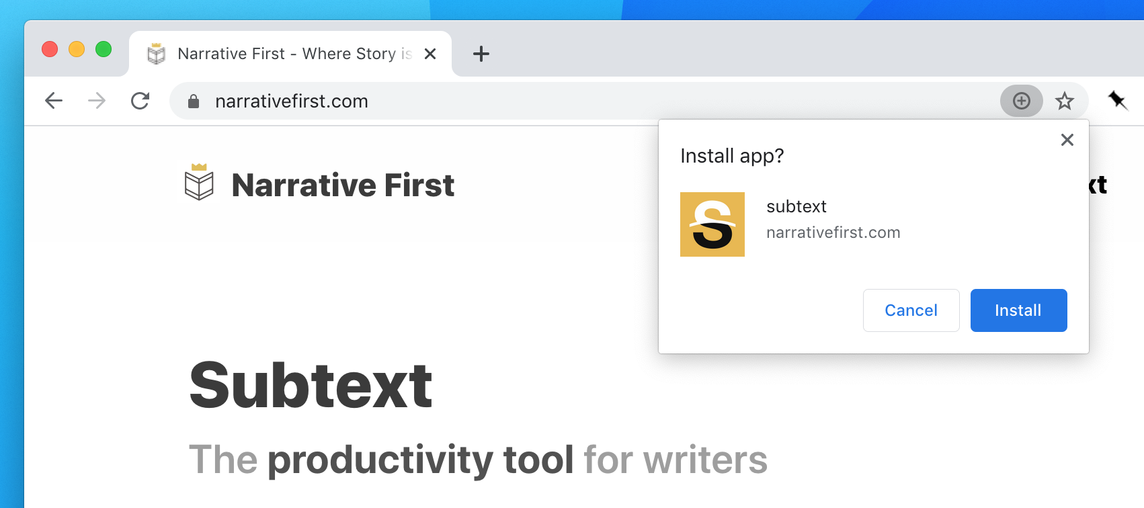Open the pin extension icon in toolbar

pyautogui.click(x=1117, y=100)
